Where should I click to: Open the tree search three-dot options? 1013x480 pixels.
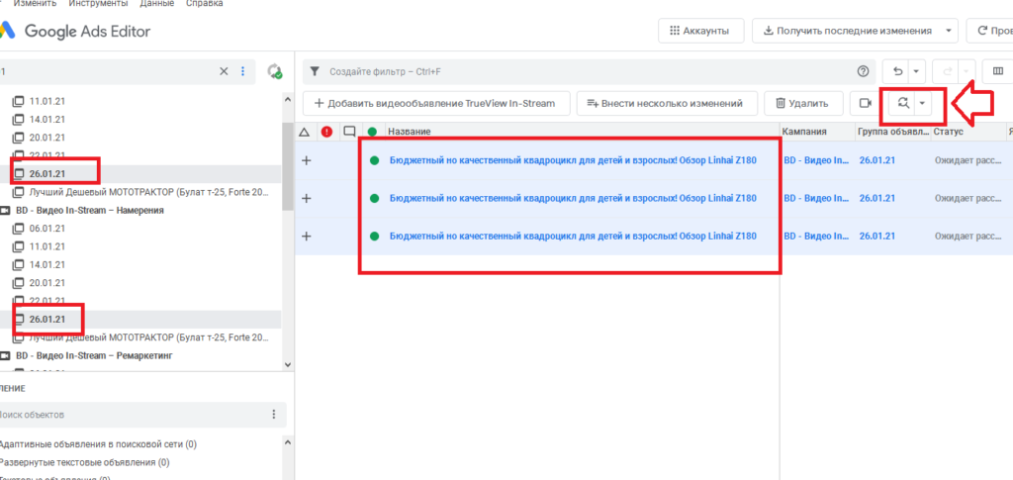[243, 71]
